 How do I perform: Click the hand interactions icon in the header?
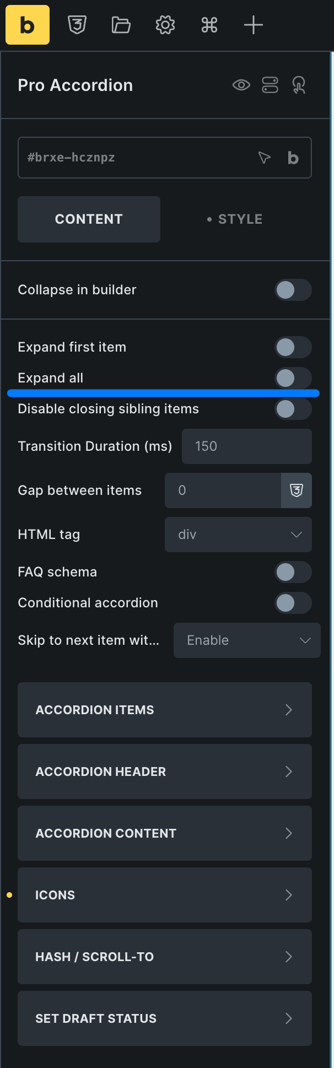pyautogui.click(x=299, y=85)
